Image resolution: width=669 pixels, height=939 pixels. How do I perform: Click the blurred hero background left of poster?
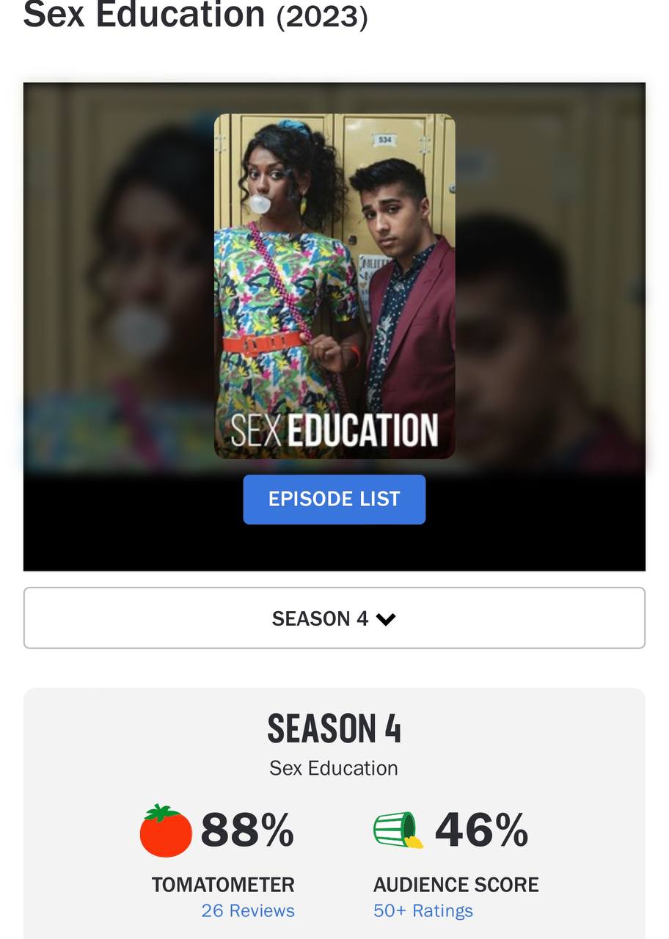pyautogui.click(x=119, y=279)
